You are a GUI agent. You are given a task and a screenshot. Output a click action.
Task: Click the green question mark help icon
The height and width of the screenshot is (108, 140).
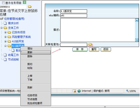pos(24,2)
